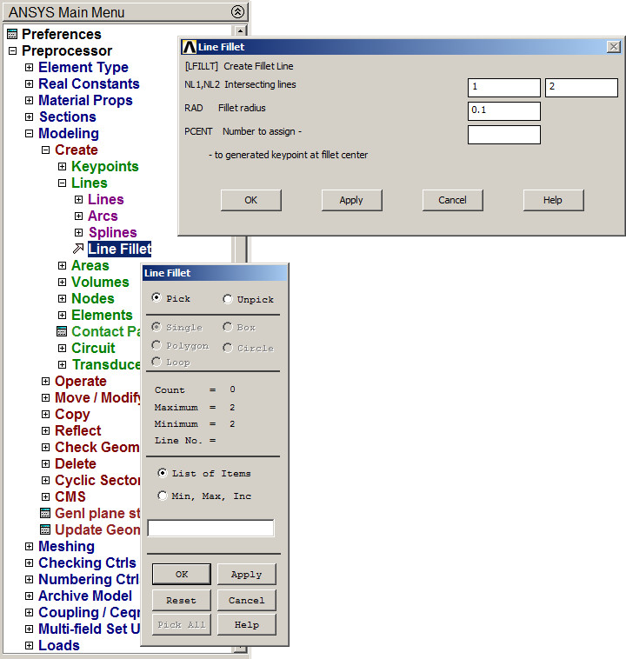Collapse the Preprocessor tree node
Screen dimensions: 626x659
[x=12, y=51]
